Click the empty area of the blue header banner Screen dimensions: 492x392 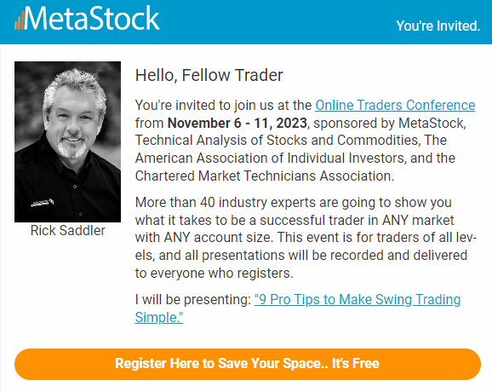(276, 20)
